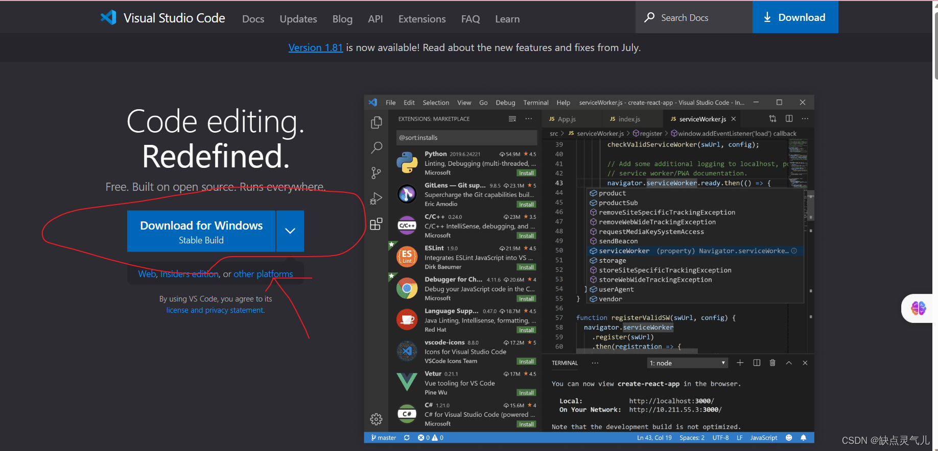Open the Docs nav item

(253, 19)
